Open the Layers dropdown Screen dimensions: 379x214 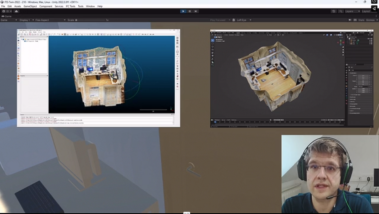pos(352,11)
